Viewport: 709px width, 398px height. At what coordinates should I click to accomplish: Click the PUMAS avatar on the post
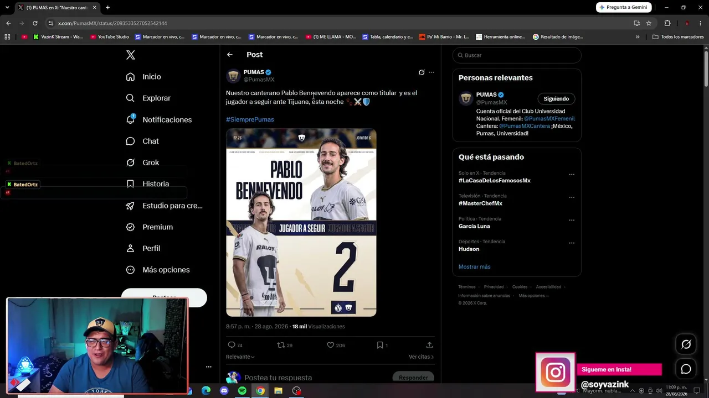[x=233, y=76]
